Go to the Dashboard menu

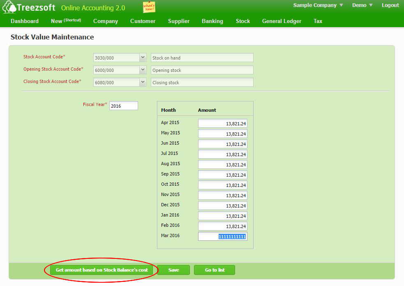(x=24, y=21)
